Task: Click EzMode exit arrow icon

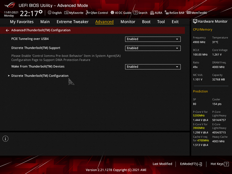Action: click(x=200, y=164)
